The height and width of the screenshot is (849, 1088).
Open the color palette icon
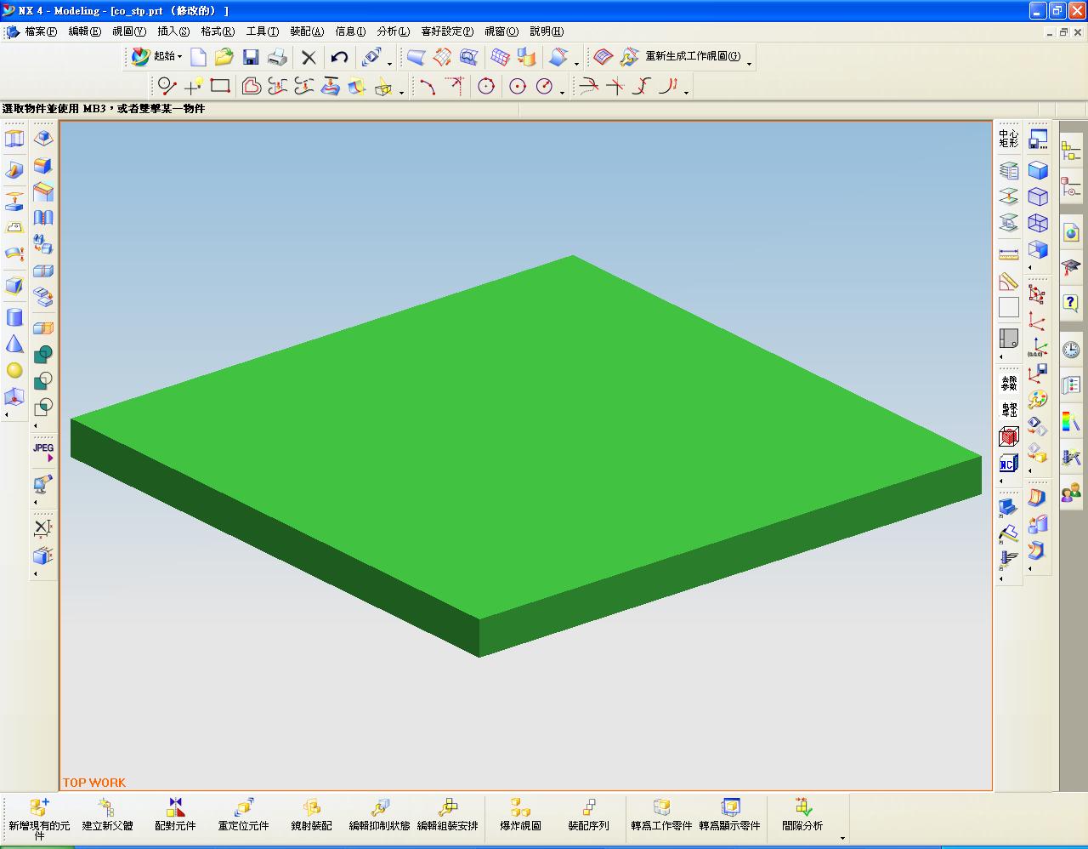(x=1038, y=399)
